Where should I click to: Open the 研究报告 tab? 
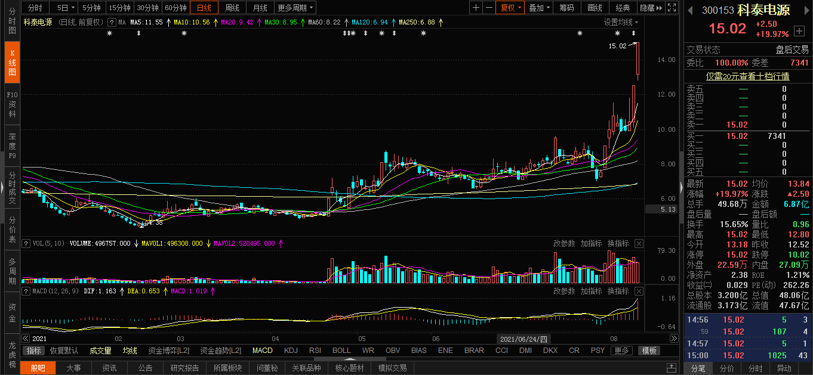(184, 368)
